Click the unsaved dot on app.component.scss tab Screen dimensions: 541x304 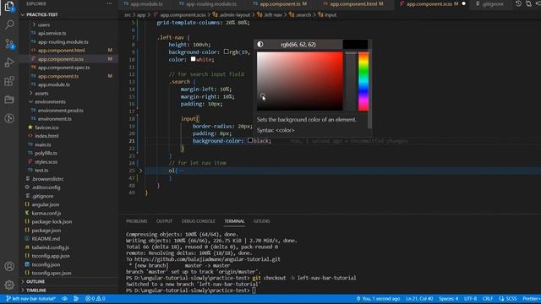tap(464, 3)
